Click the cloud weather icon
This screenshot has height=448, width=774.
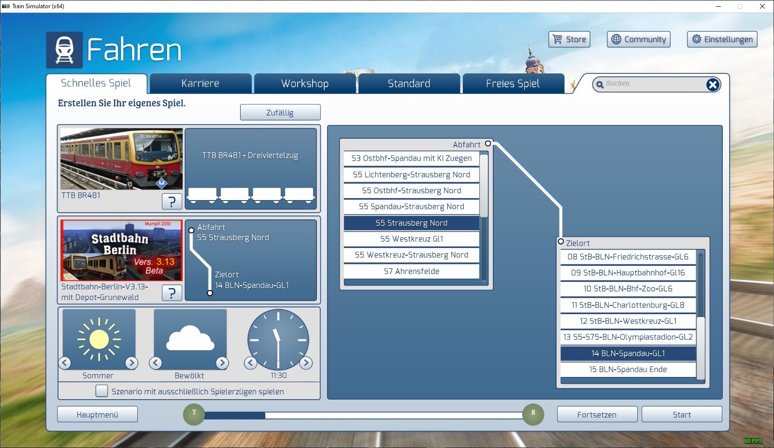(190, 339)
